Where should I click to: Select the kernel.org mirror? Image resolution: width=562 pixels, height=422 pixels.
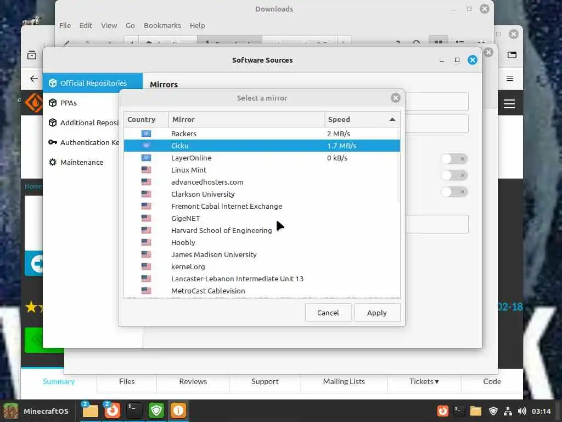(x=262, y=266)
